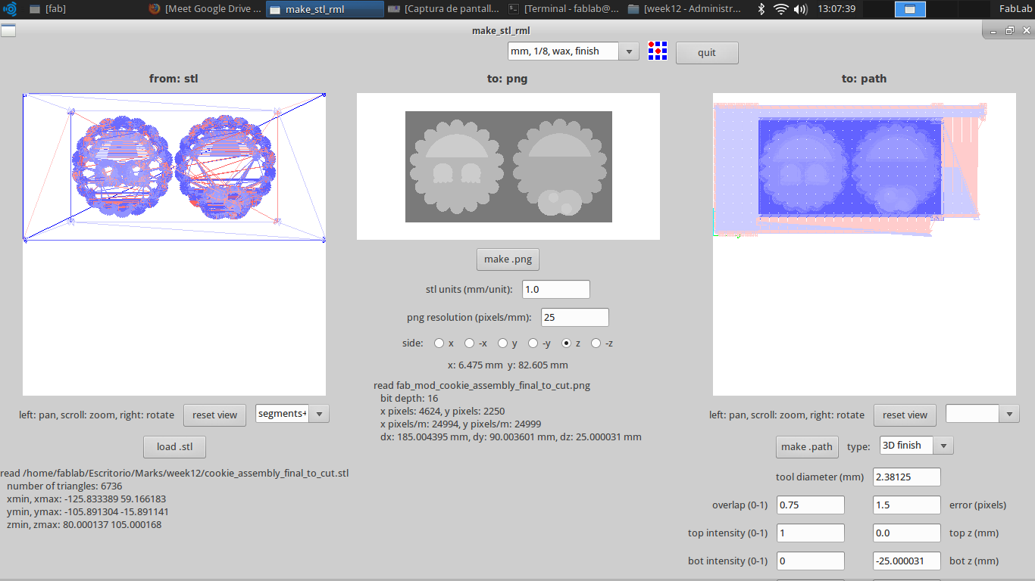Click reset view under the STL panel
Viewport: 1035px width, 581px height.
pos(214,415)
